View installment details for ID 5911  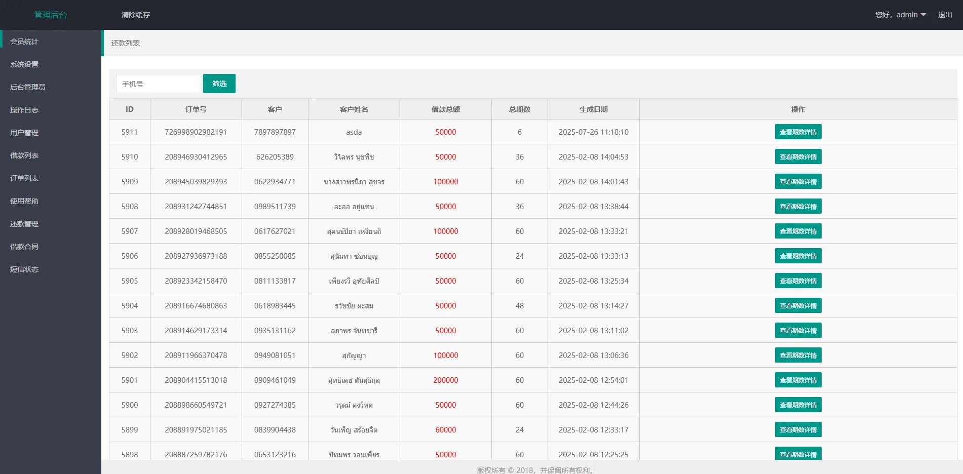point(798,132)
